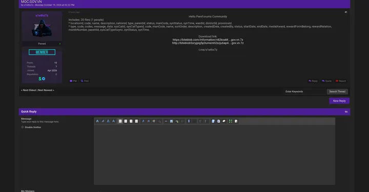Screen dimensions: 369x192
Task: Select the 'Hello PwnForums Community' text
Action: (208, 17)
